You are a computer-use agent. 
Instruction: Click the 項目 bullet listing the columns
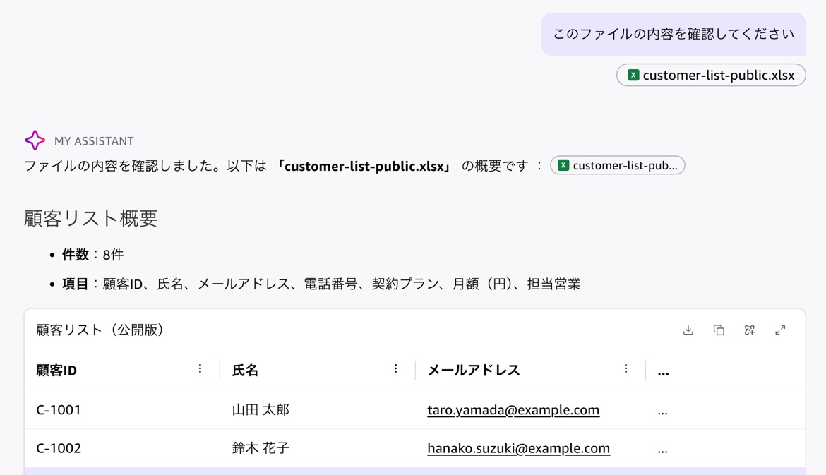point(321,284)
